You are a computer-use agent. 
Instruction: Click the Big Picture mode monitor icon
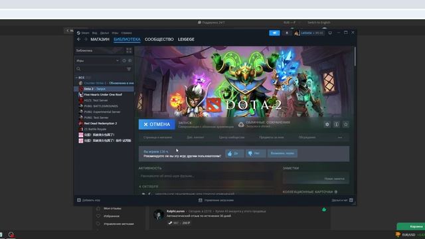click(x=330, y=33)
